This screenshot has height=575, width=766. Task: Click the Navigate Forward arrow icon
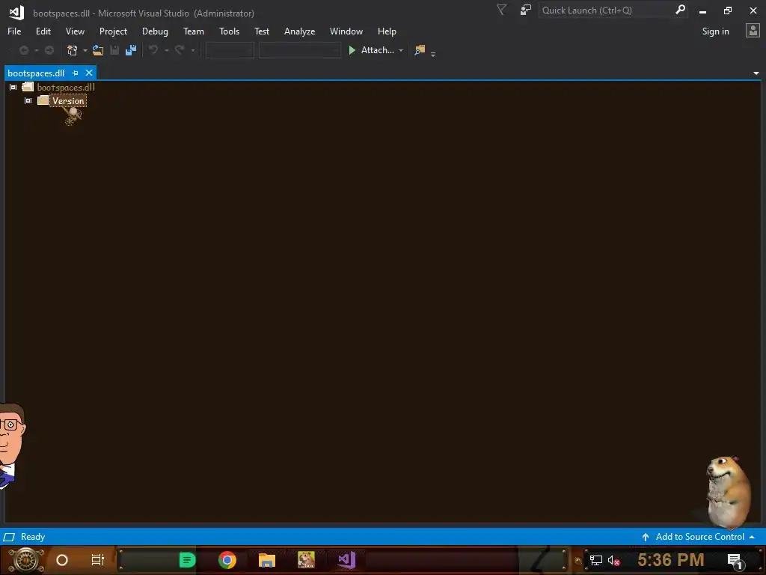tap(49, 50)
